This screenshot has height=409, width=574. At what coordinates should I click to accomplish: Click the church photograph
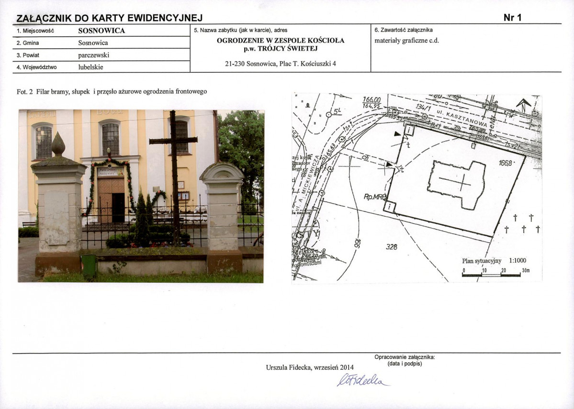point(141,196)
